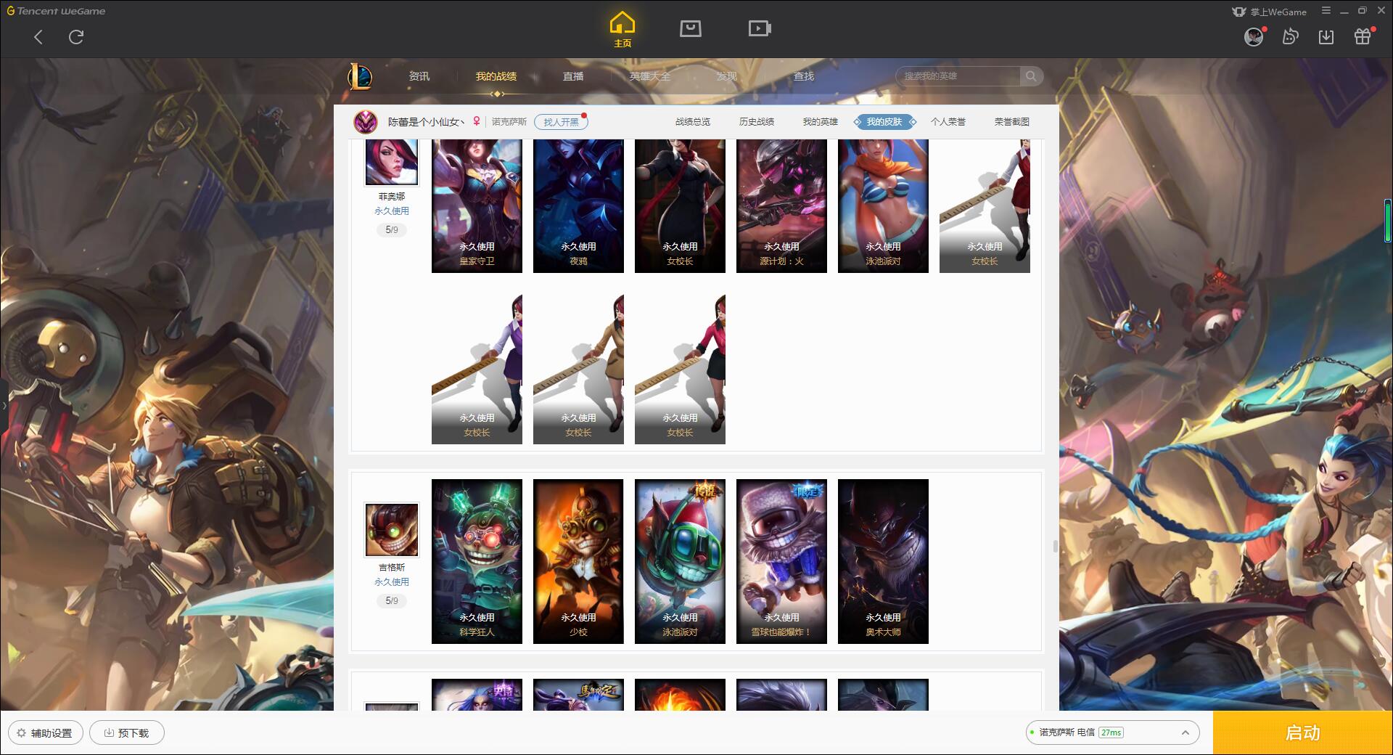Screen dimensions: 1393x755
Task: Click 菲奥娜 champion portrait icon
Action: [x=392, y=162]
